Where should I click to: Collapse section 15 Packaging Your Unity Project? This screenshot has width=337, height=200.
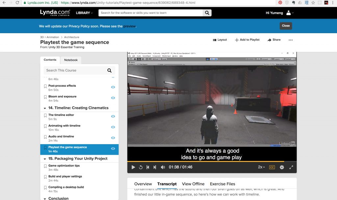pyautogui.click(x=45, y=159)
